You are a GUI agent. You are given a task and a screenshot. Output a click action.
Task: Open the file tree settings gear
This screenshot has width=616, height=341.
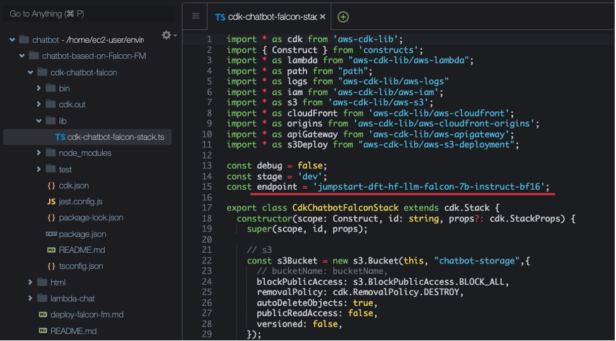[x=167, y=35]
